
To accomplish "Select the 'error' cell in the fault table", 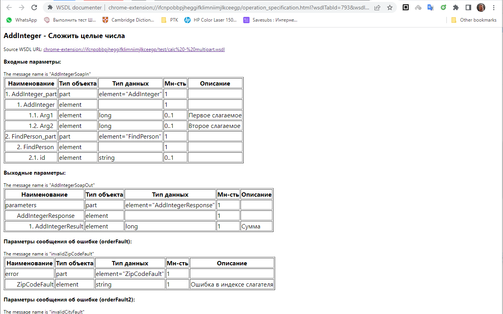I will 29,274.
